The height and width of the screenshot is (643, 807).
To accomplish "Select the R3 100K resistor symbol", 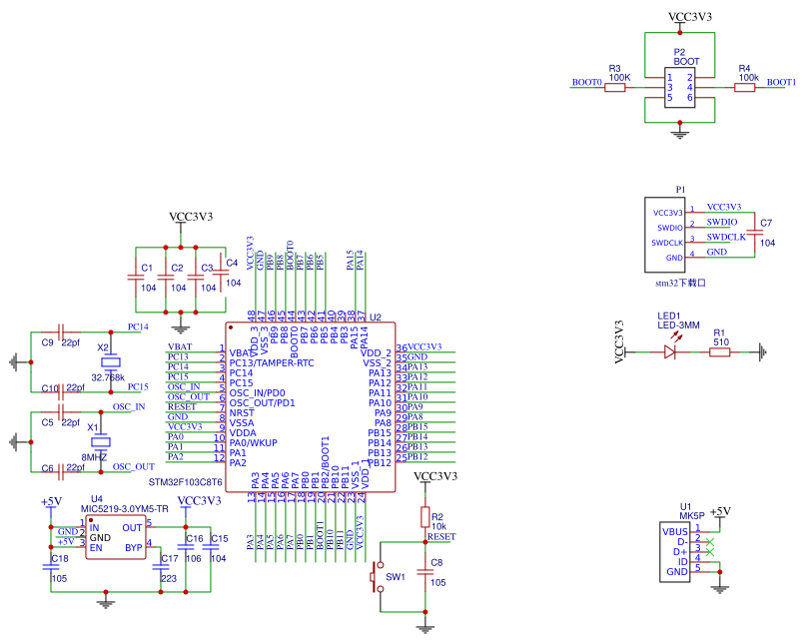I will click(x=616, y=88).
